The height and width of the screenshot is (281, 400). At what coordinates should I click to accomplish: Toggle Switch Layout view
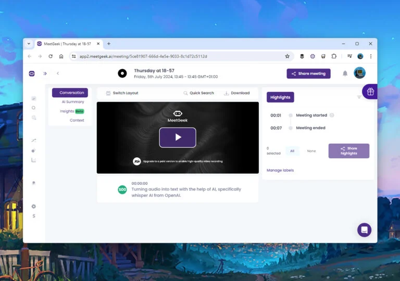tap(122, 93)
